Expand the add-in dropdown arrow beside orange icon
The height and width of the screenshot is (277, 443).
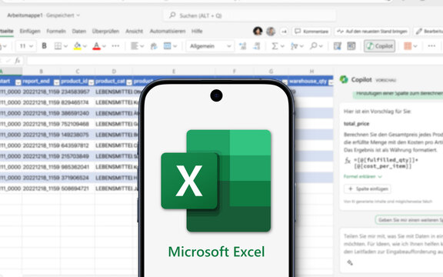(x=415, y=46)
